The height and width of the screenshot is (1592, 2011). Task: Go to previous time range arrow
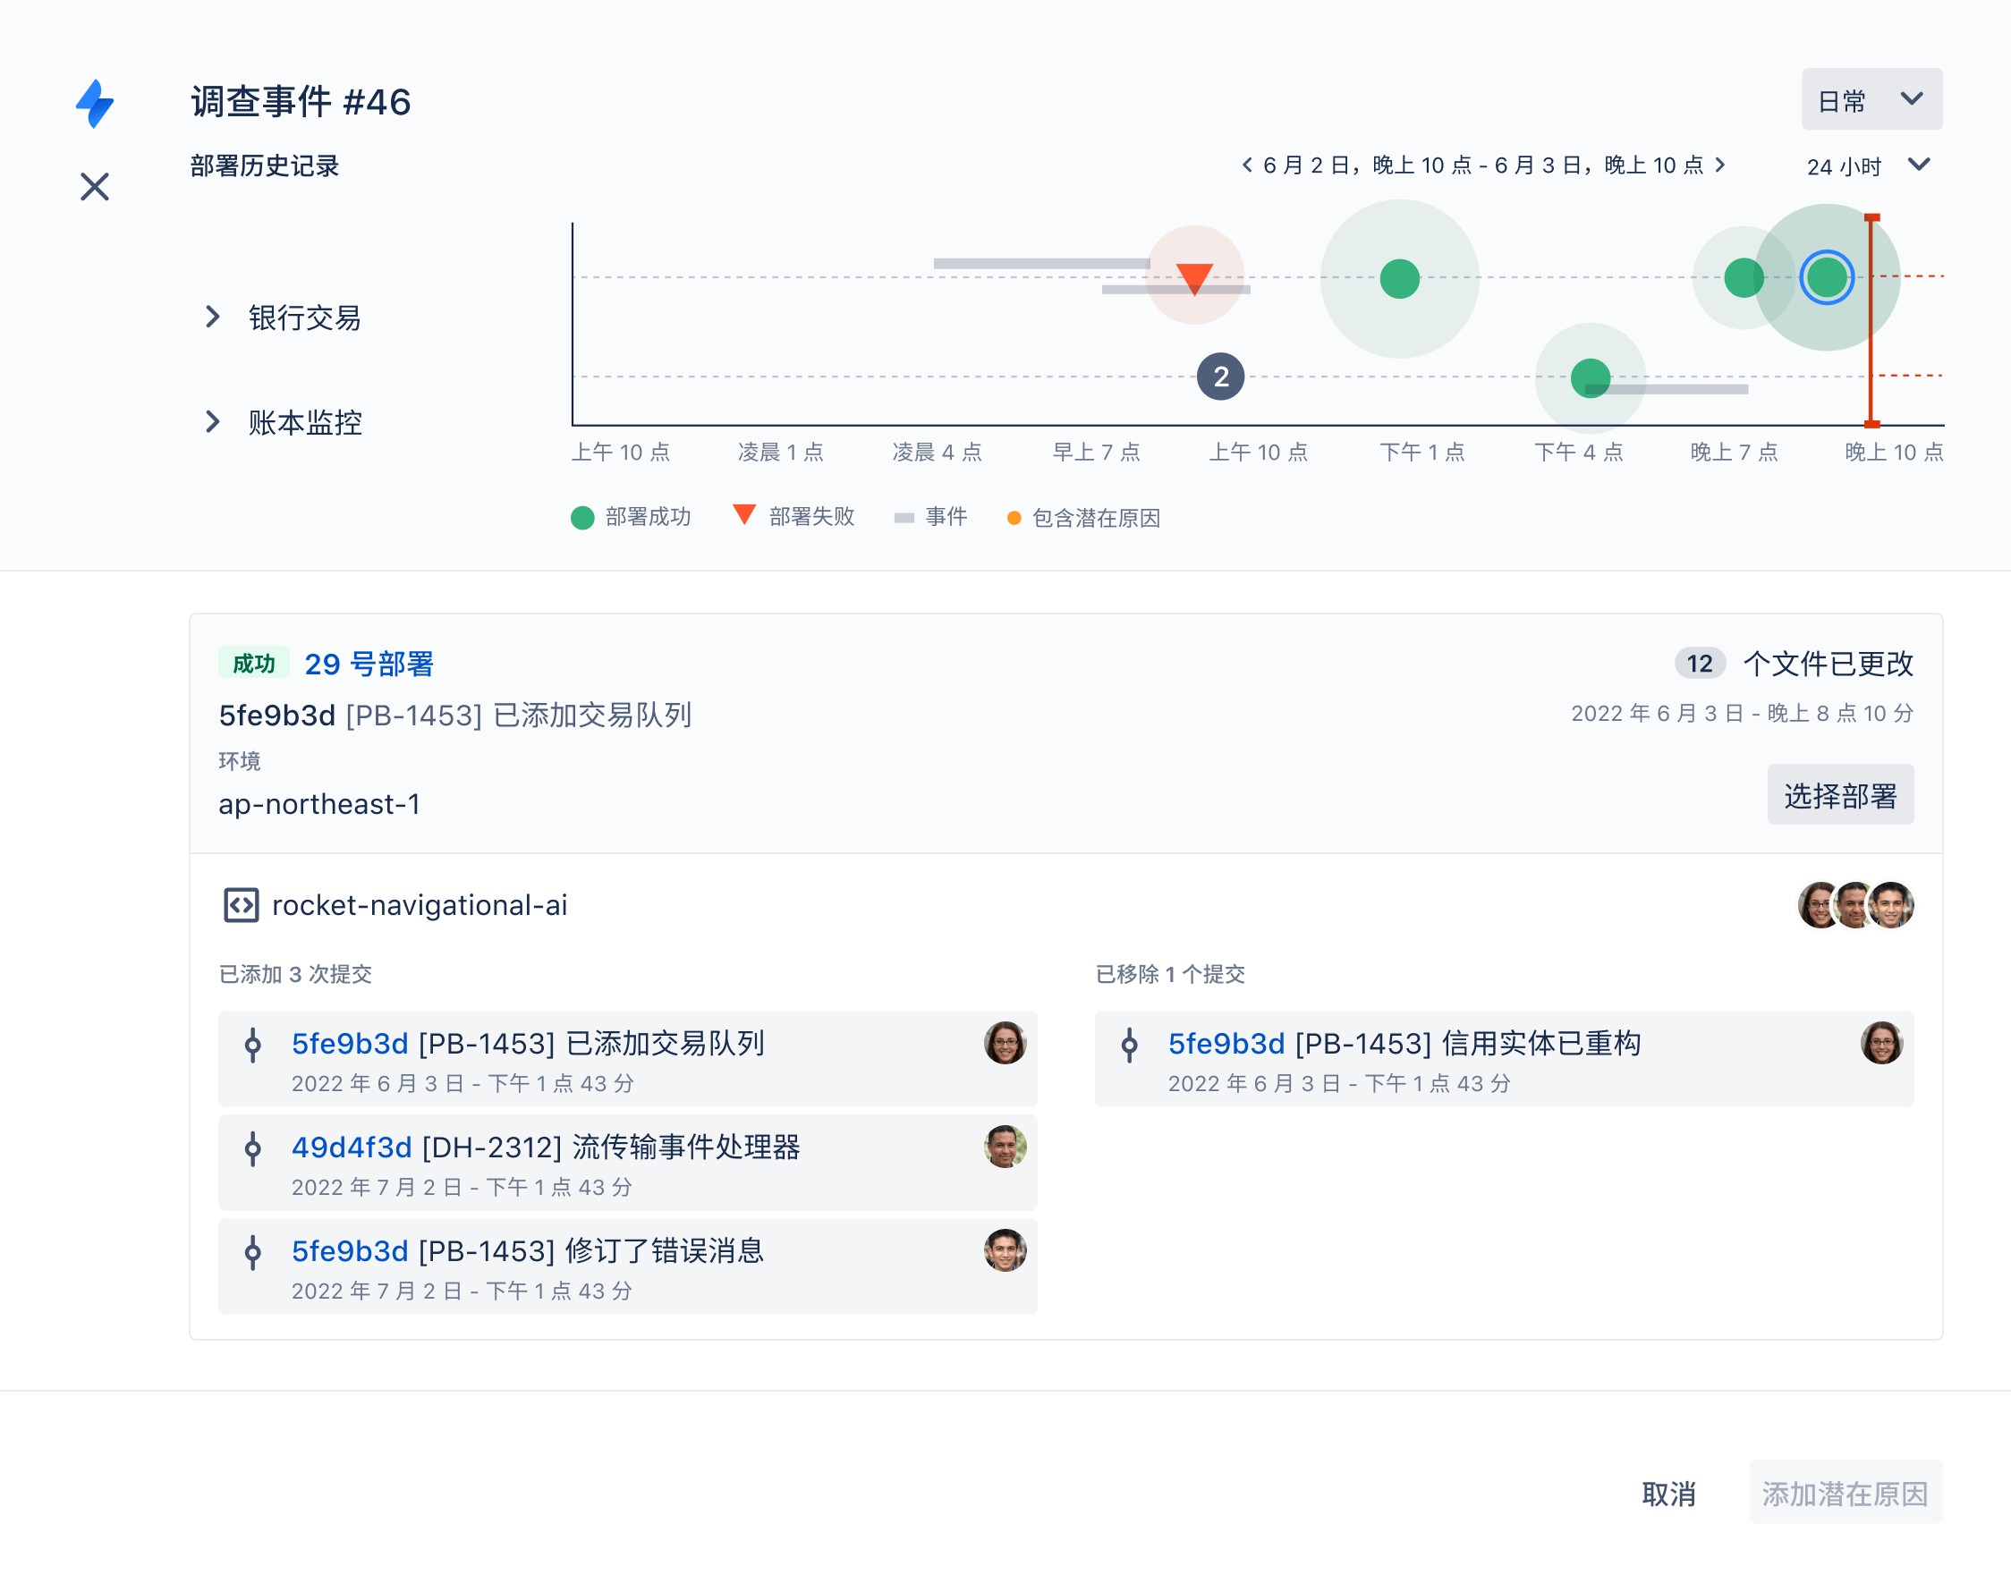click(1246, 165)
